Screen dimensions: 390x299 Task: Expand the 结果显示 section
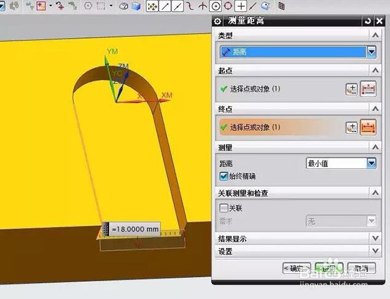pyautogui.click(x=375, y=239)
